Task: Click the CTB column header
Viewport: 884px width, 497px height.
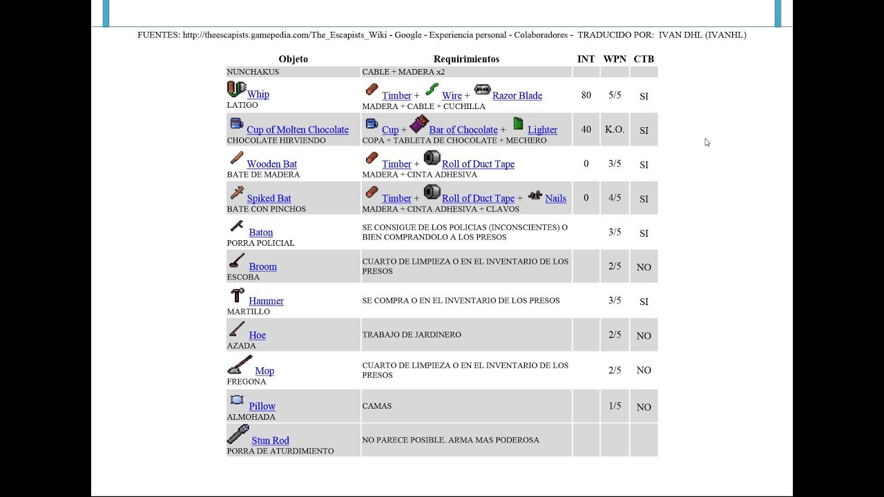Action: pyautogui.click(x=644, y=59)
